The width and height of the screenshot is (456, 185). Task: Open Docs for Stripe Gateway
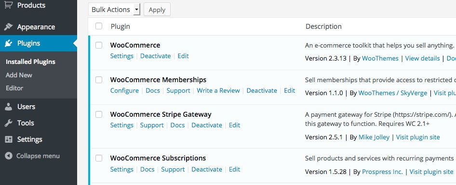(x=177, y=125)
